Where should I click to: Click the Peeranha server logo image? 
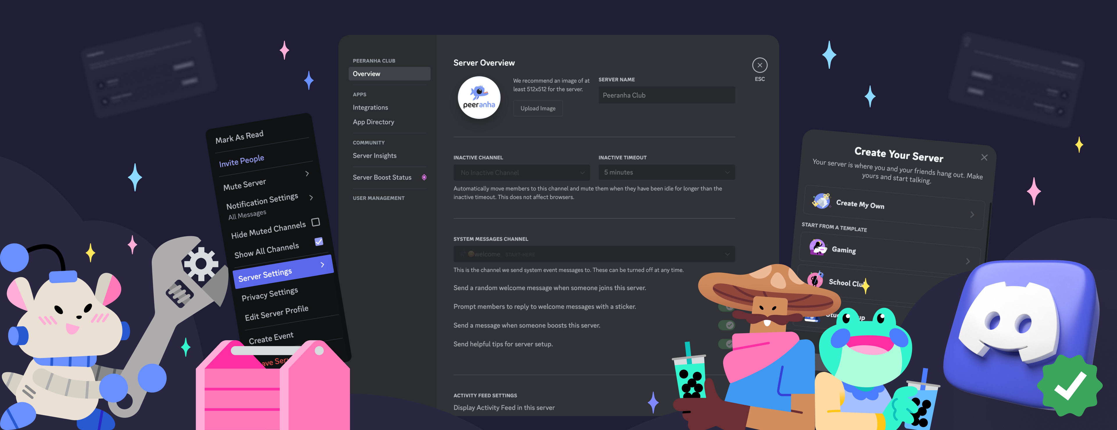pos(479,98)
